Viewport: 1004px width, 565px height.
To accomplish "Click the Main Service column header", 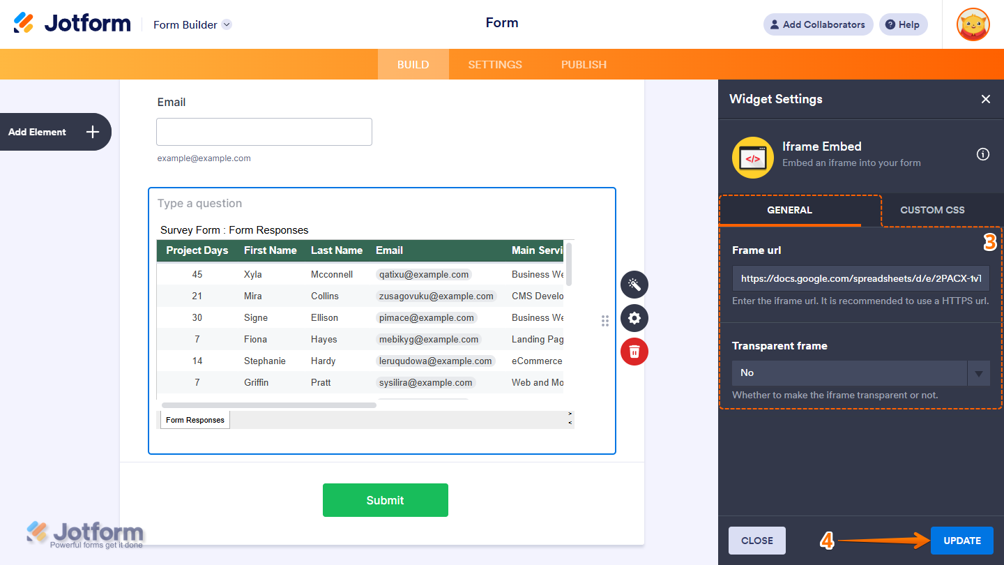I will 538,250.
